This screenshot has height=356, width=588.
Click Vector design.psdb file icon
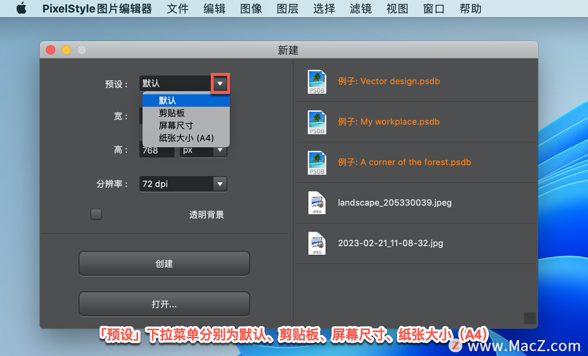click(317, 82)
